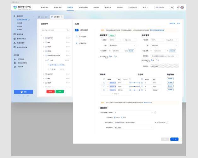Click the red button under 程序列表
The height and width of the screenshot is (158, 198).
click(50, 92)
